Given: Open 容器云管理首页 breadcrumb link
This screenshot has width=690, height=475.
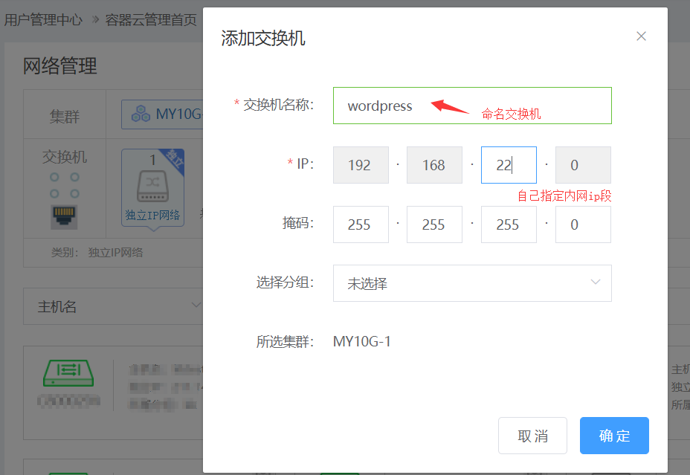Looking at the screenshot, I should 151,20.
